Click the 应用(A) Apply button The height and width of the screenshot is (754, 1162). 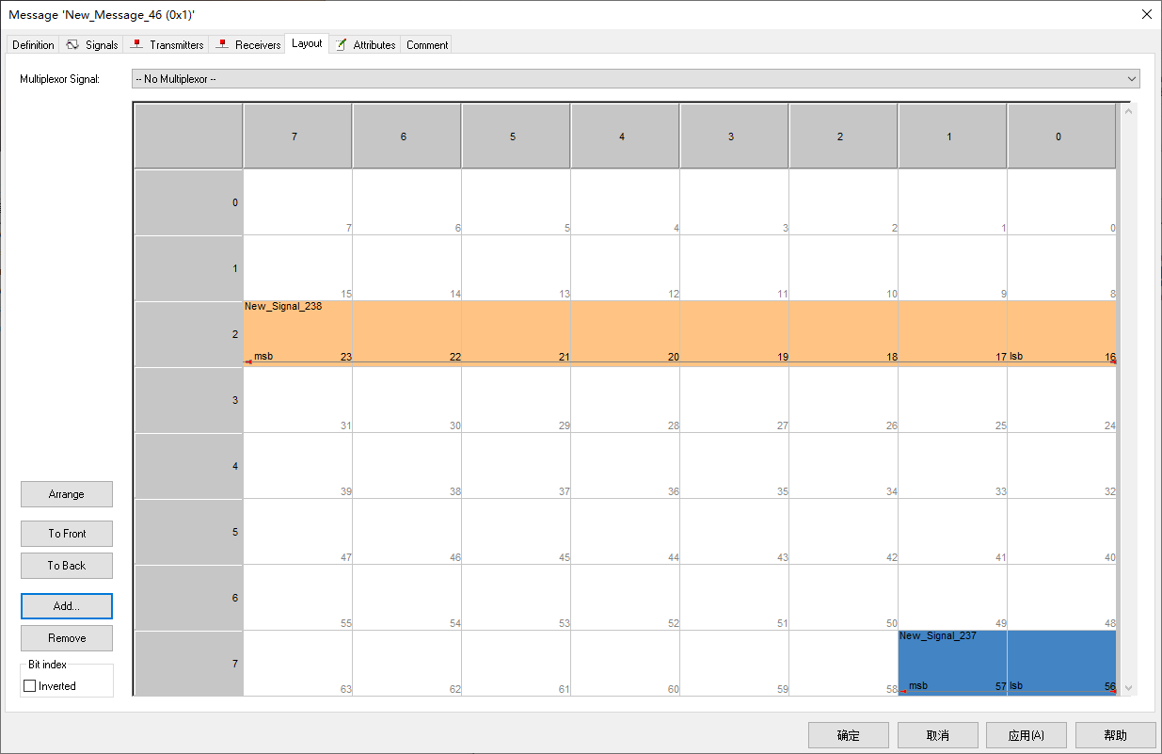(1026, 735)
